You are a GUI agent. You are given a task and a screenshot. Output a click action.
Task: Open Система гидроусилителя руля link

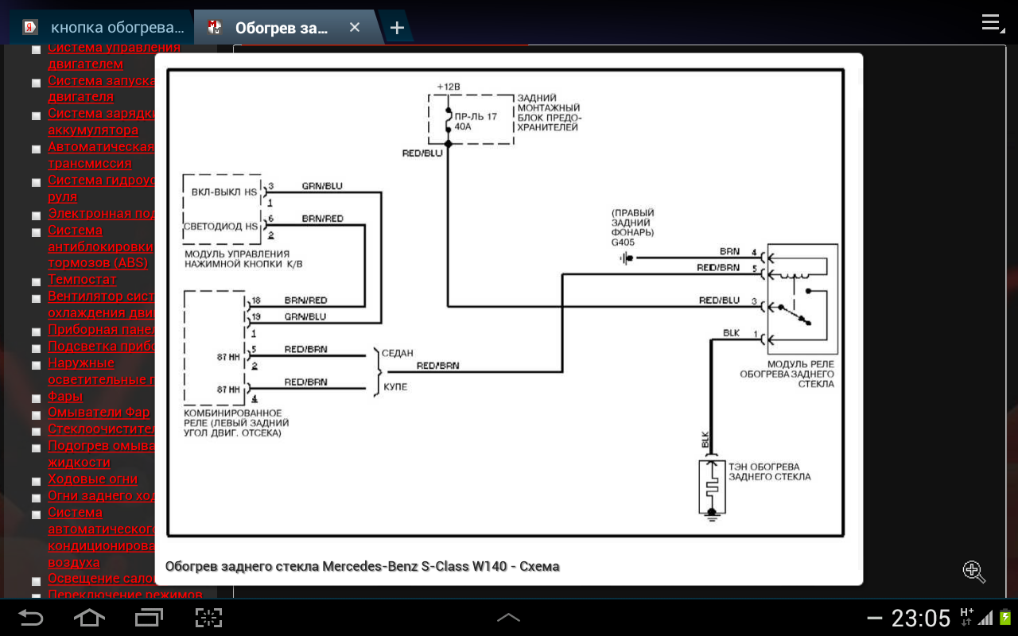pos(101,188)
